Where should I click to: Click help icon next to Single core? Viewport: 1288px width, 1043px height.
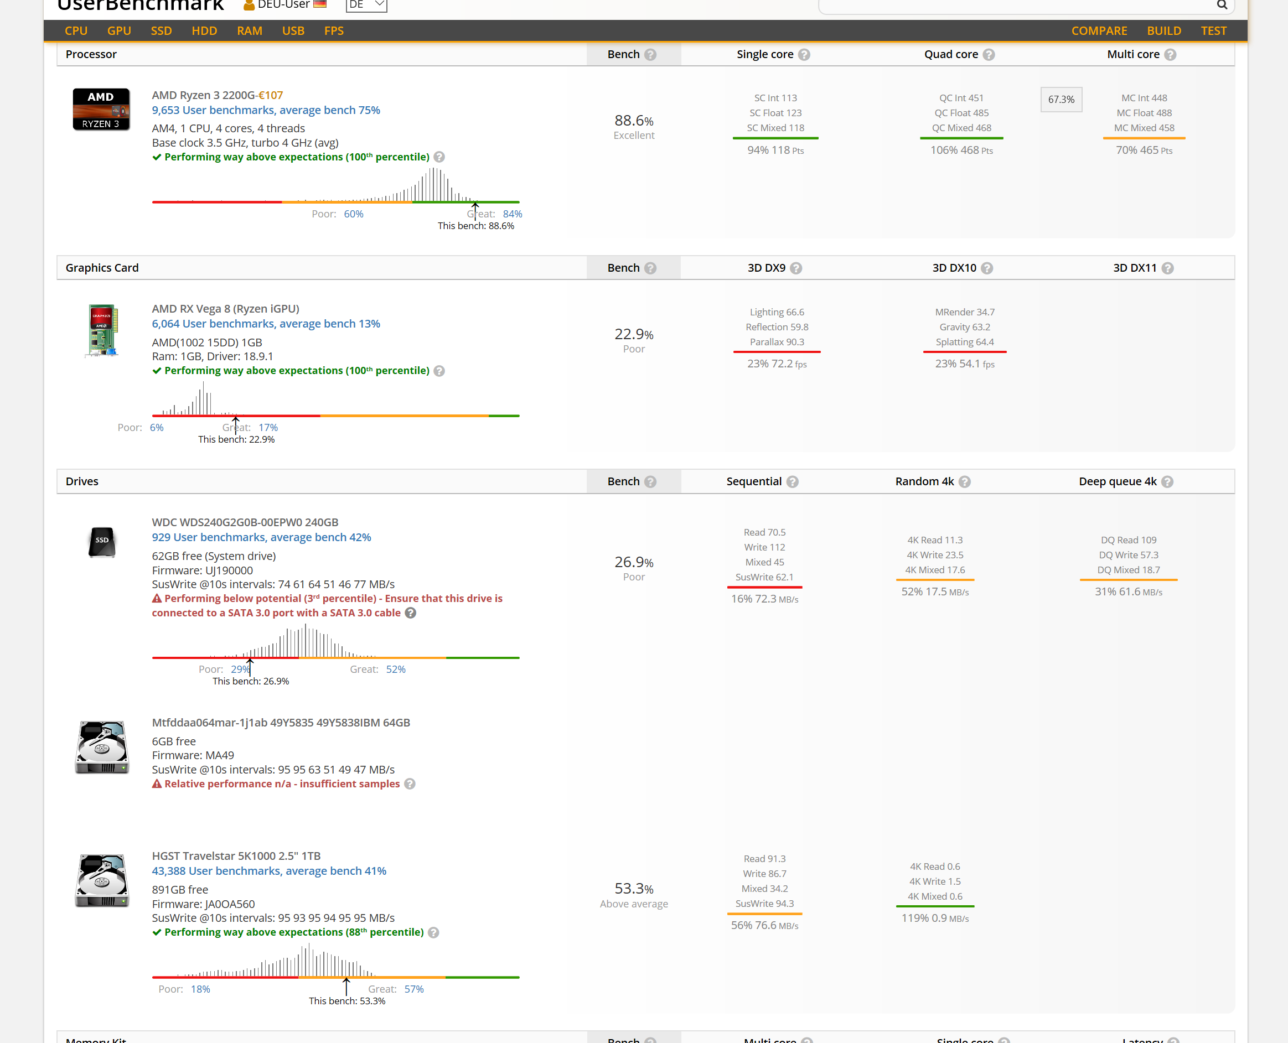pyautogui.click(x=804, y=55)
